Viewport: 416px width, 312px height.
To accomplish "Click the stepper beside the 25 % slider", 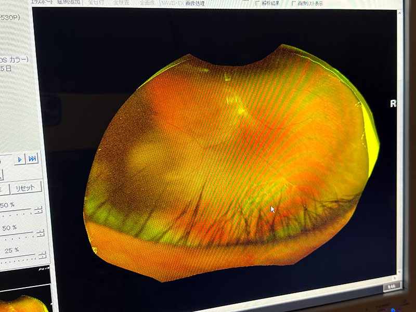I will click(x=43, y=255).
